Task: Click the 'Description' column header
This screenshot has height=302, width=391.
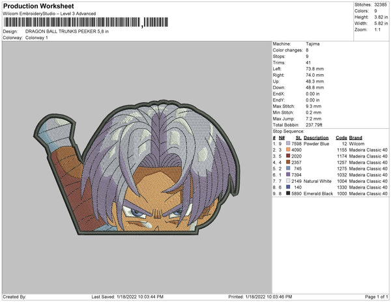Action: (316, 138)
